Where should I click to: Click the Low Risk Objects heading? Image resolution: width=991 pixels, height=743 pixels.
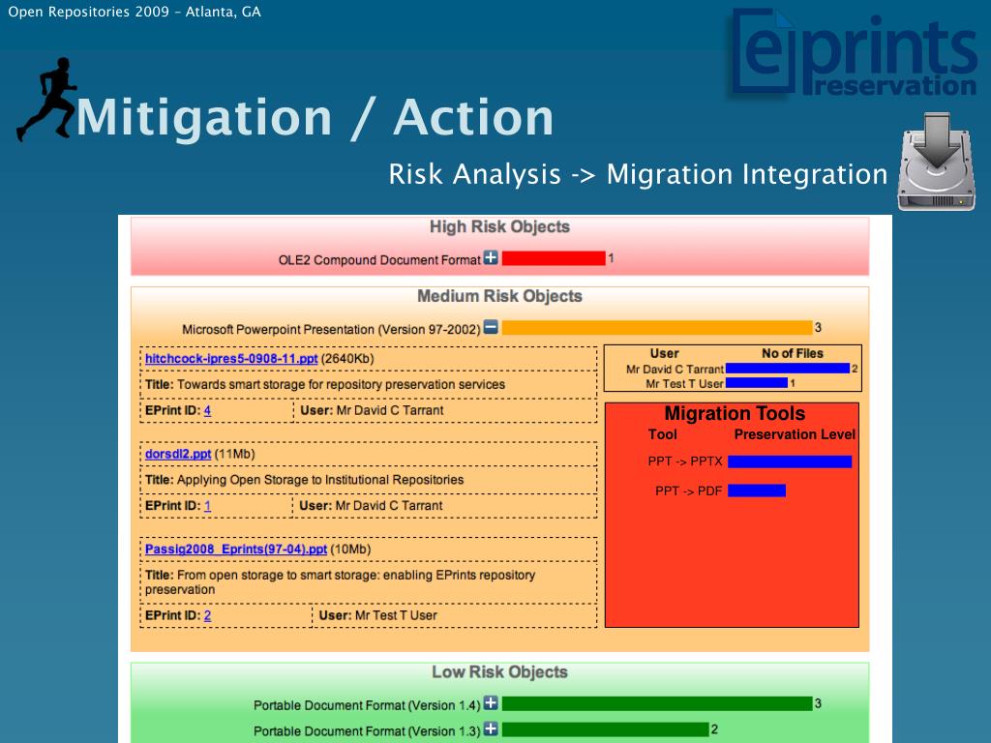click(500, 672)
